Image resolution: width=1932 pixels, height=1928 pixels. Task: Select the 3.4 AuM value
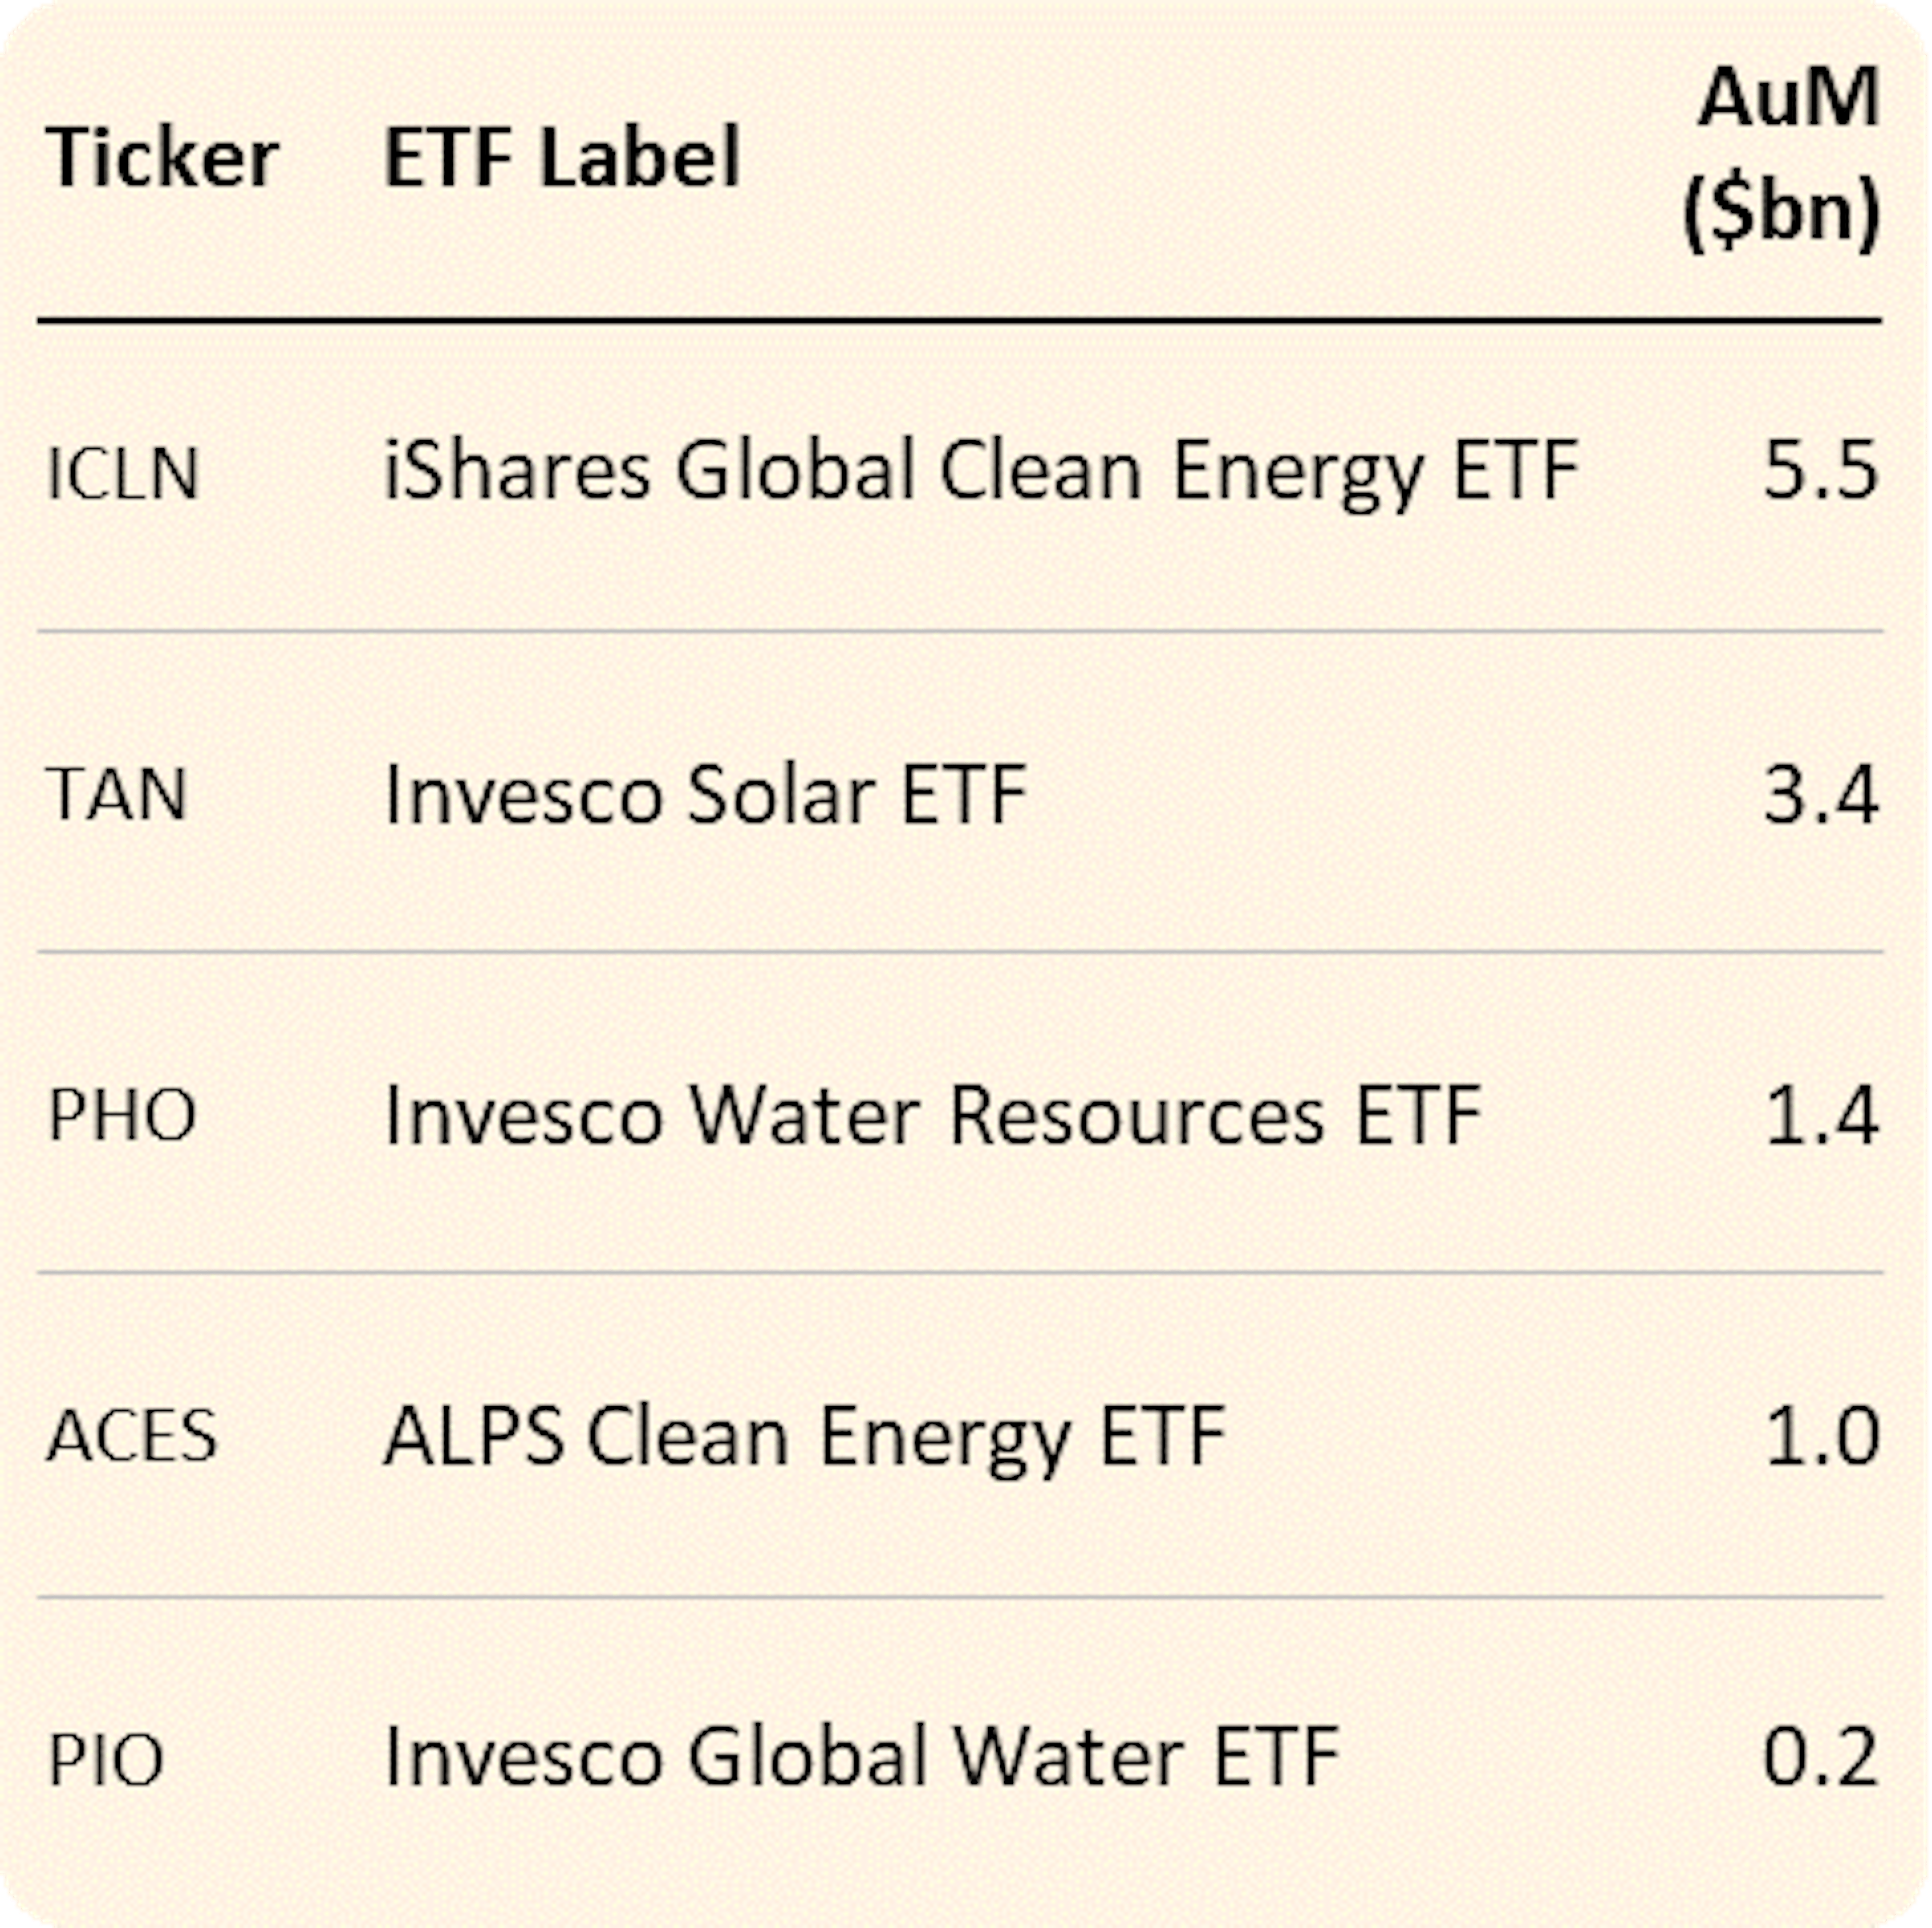pos(1820,795)
